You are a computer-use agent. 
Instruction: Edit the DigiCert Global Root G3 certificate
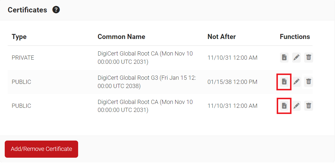point(296,82)
